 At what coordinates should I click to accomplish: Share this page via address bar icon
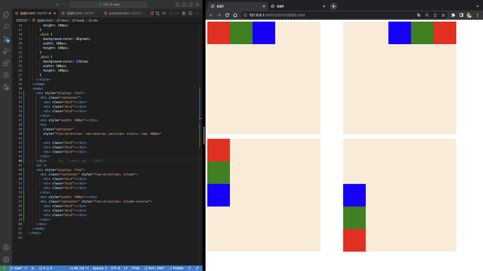click(435, 15)
